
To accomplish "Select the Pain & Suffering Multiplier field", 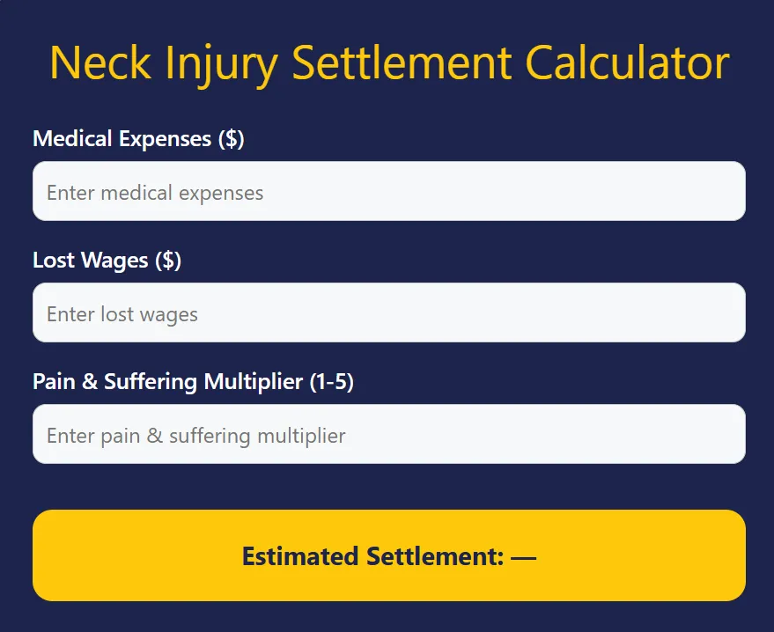I will point(387,434).
